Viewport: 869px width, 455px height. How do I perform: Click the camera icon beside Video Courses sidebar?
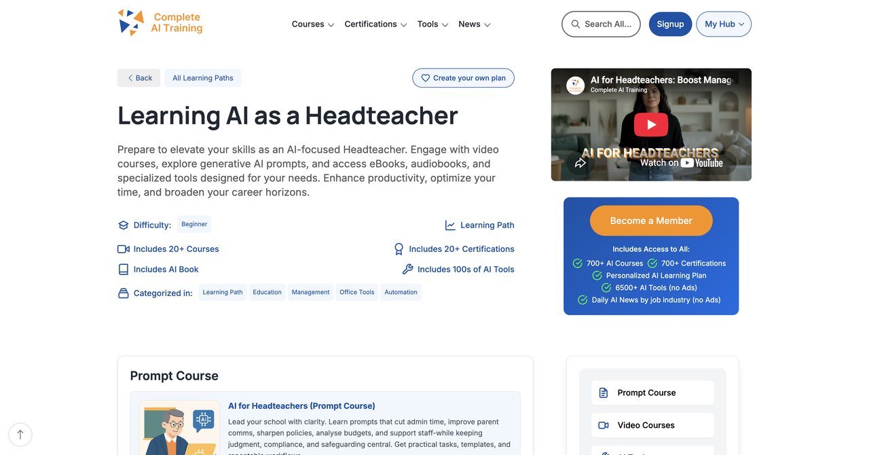click(x=604, y=425)
